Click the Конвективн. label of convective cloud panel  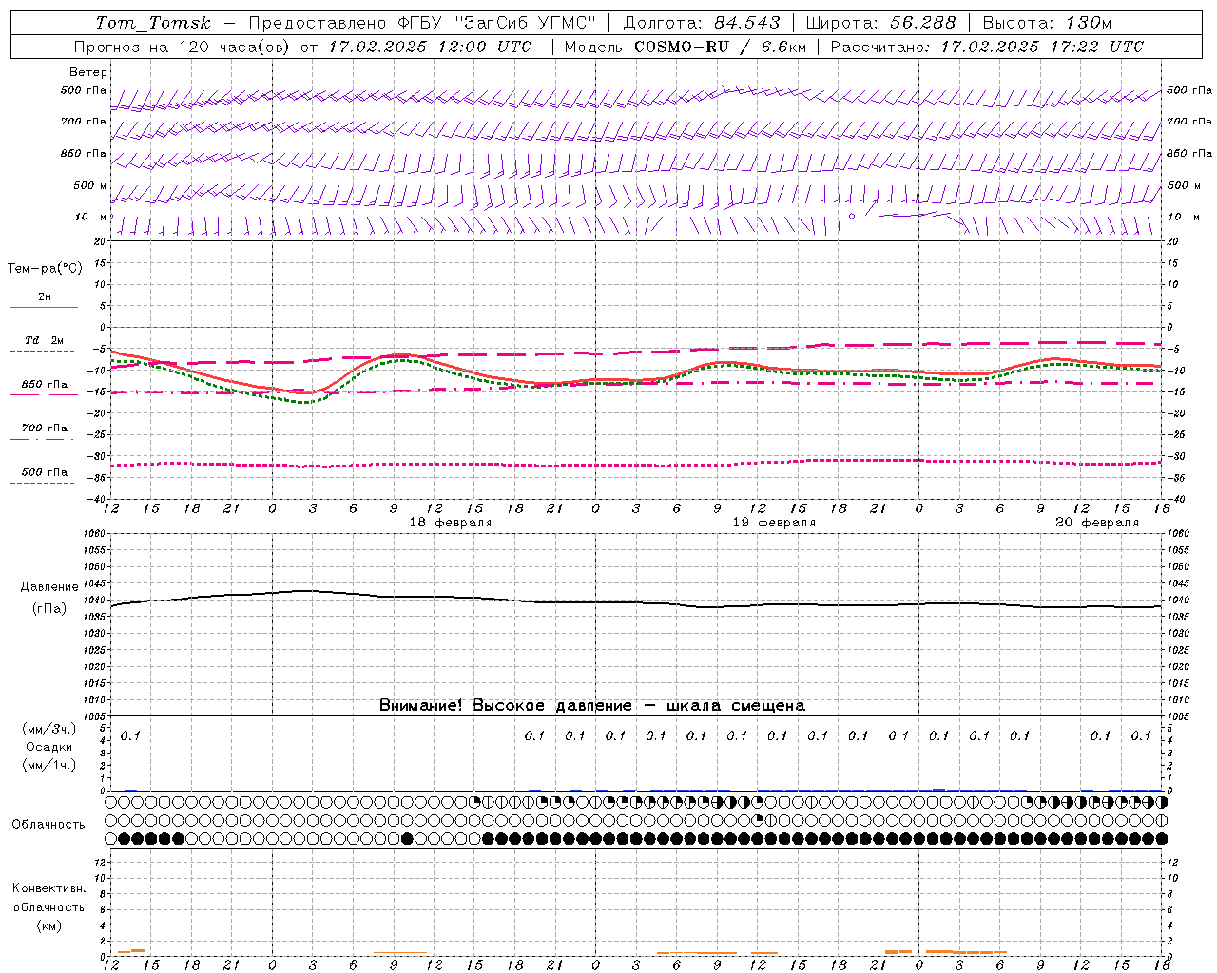(x=49, y=888)
